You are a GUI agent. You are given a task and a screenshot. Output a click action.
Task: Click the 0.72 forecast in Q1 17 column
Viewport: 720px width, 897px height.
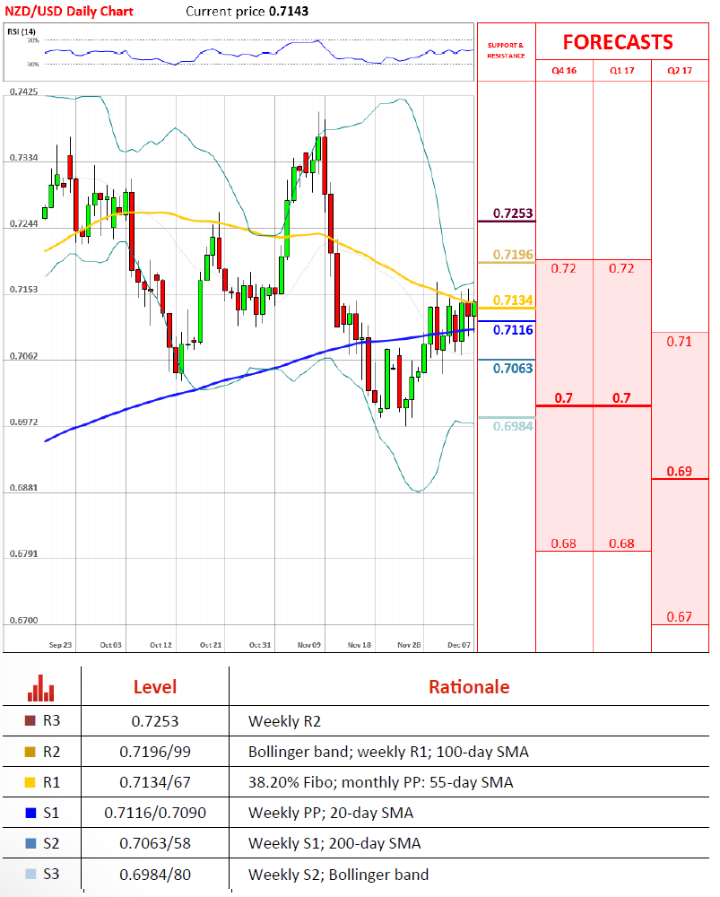[x=621, y=268]
